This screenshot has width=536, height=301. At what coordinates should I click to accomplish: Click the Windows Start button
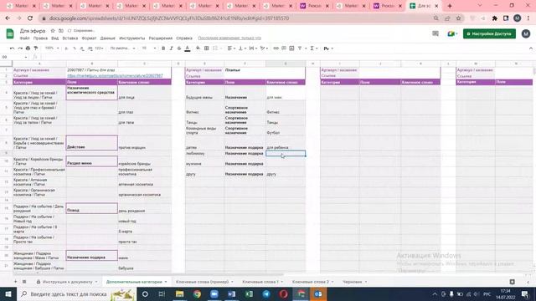pos(8,293)
